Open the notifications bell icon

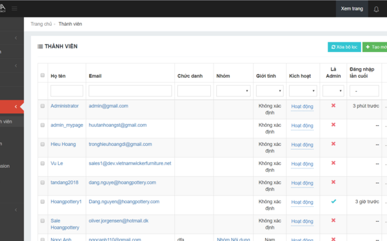coord(376,9)
